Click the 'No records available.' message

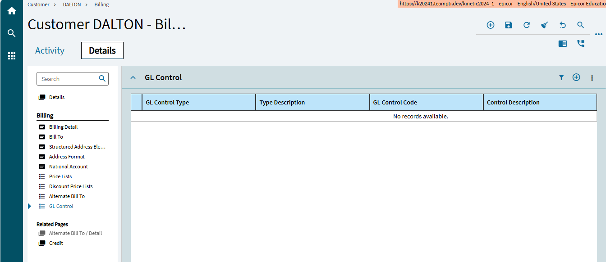pyautogui.click(x=421, y=116)
